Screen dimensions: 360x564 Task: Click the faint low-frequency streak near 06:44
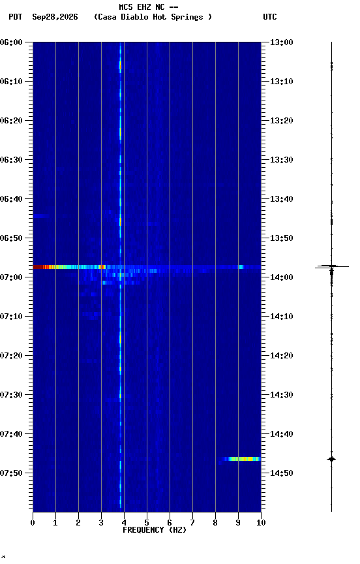tap(41, 216)
